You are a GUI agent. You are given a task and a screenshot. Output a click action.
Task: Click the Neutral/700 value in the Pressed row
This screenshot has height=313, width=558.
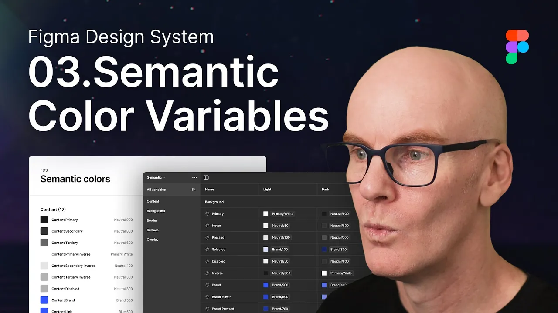click(x=340, y=237)
